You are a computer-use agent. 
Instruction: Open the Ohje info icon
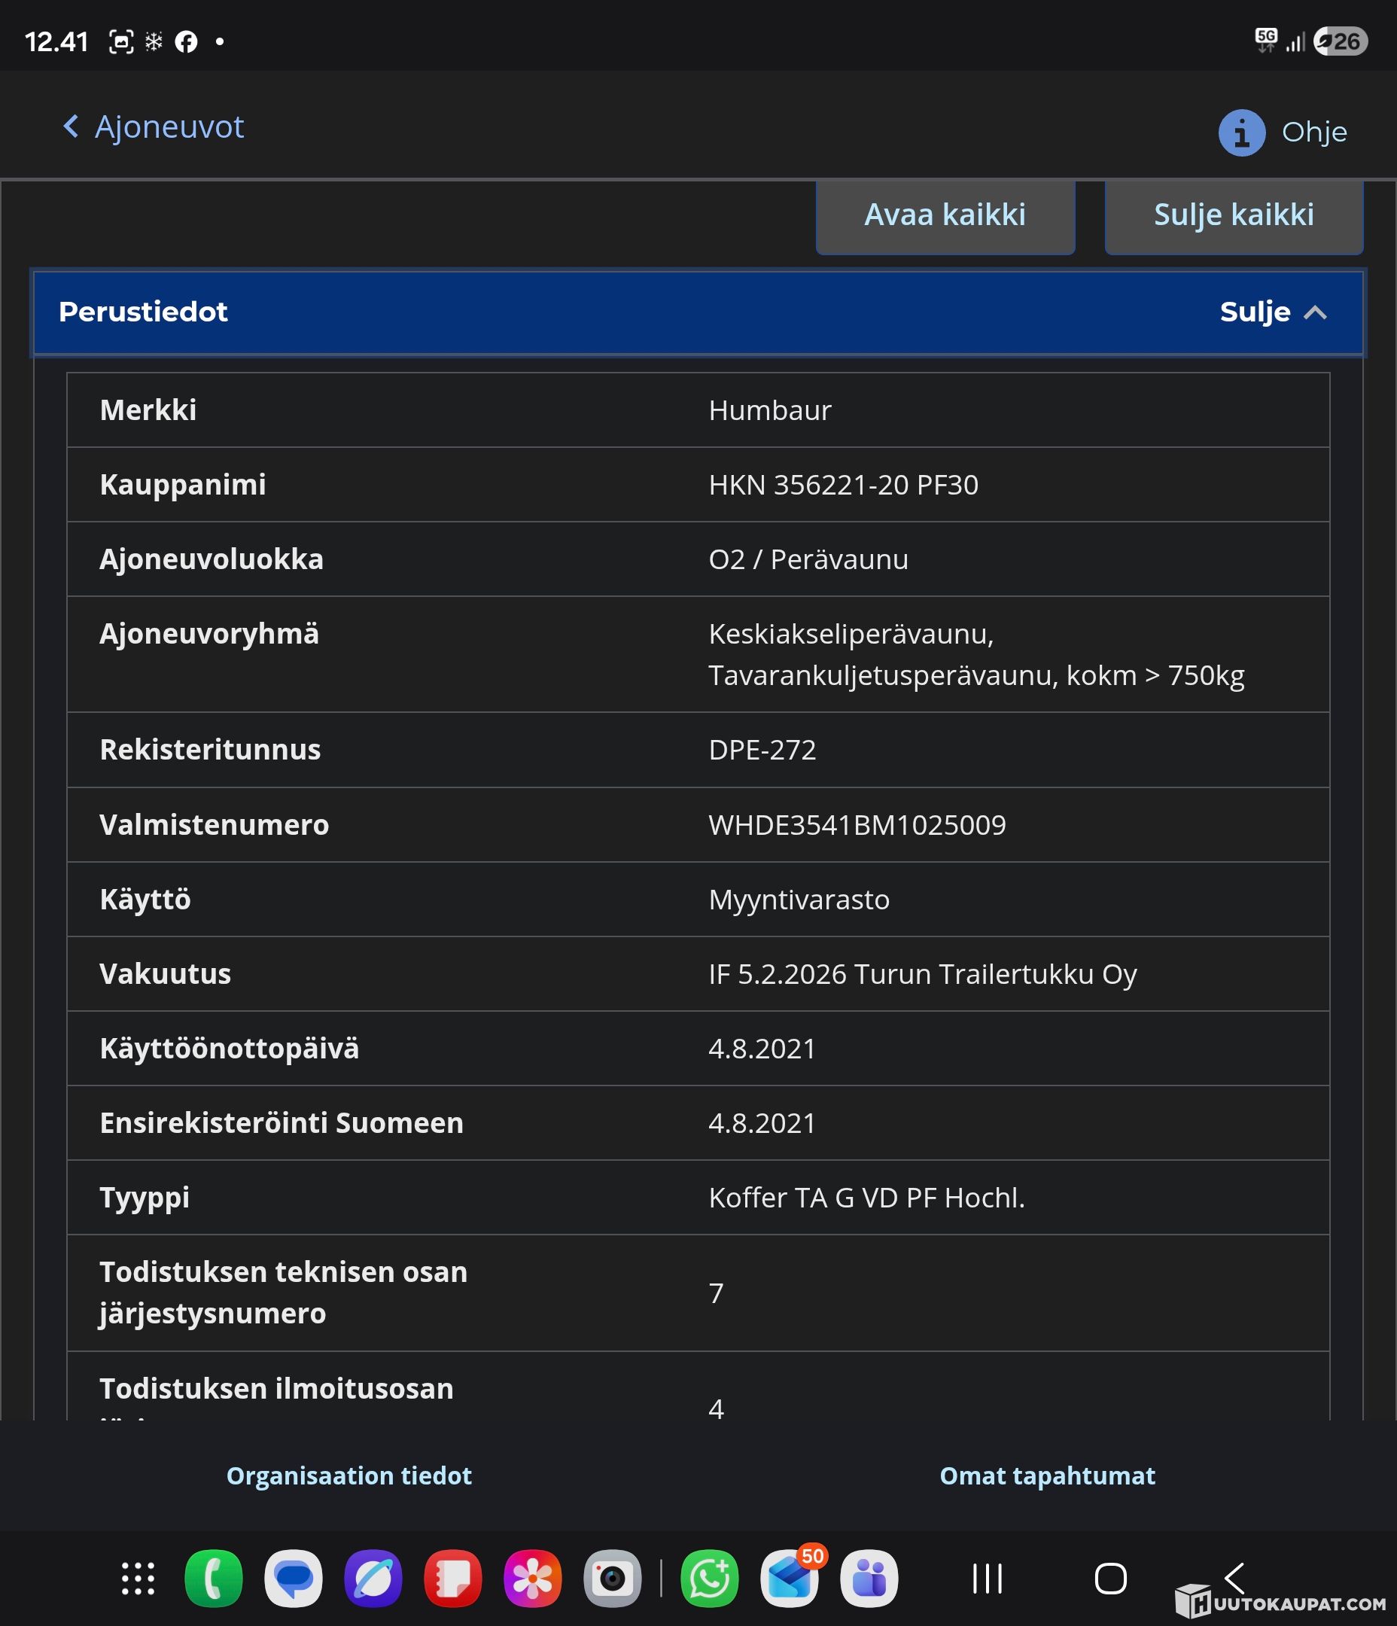pyautogui.click(x=1241, y=132)
